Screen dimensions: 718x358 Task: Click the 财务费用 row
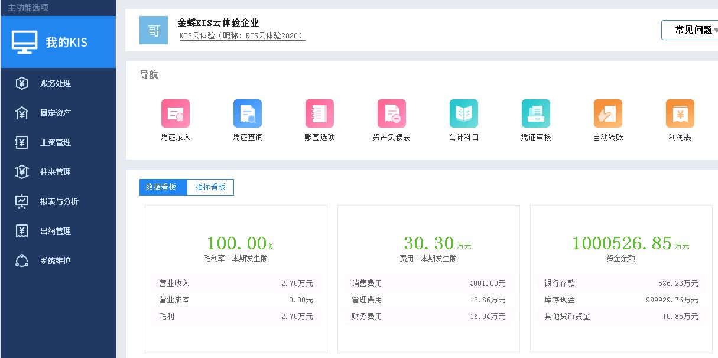[x=428, y=316]
